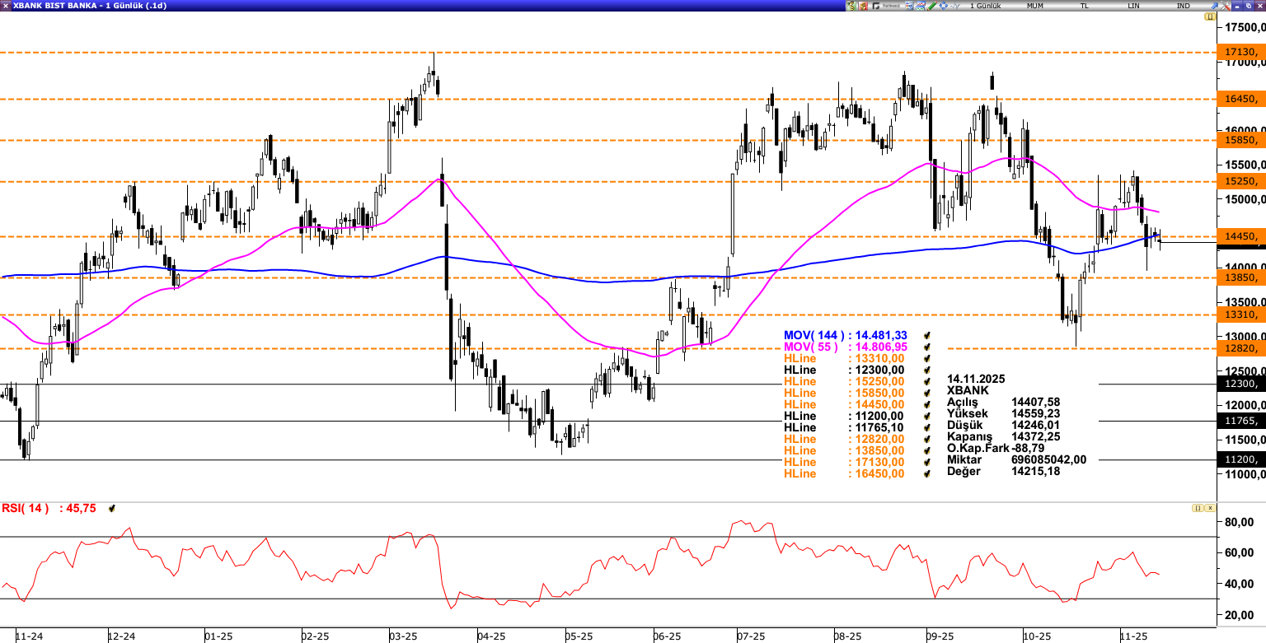Select the LIN scale option
This screenshot has width=1266, height=643.
pyautogui.click(x=1133, y=6)
